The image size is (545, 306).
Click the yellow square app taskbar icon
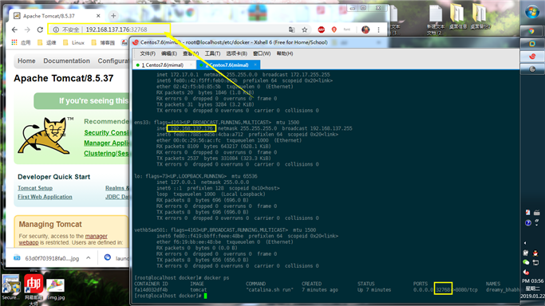click(531, 44)
